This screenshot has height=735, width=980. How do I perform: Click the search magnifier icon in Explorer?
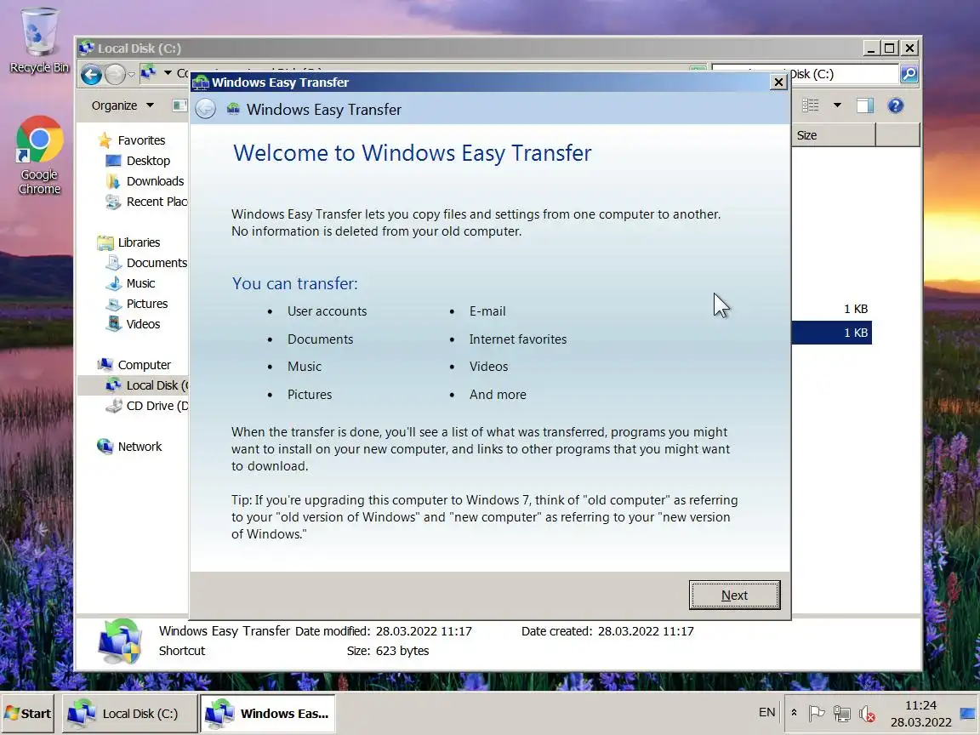coord(909,74)
